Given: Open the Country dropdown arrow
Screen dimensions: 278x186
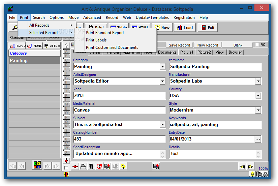Looking at the screenshot, I should click(258, 96).
